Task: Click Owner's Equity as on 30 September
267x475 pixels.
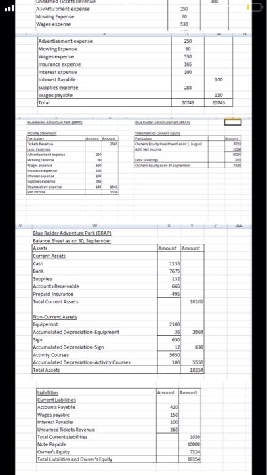Action: [163, 166]
